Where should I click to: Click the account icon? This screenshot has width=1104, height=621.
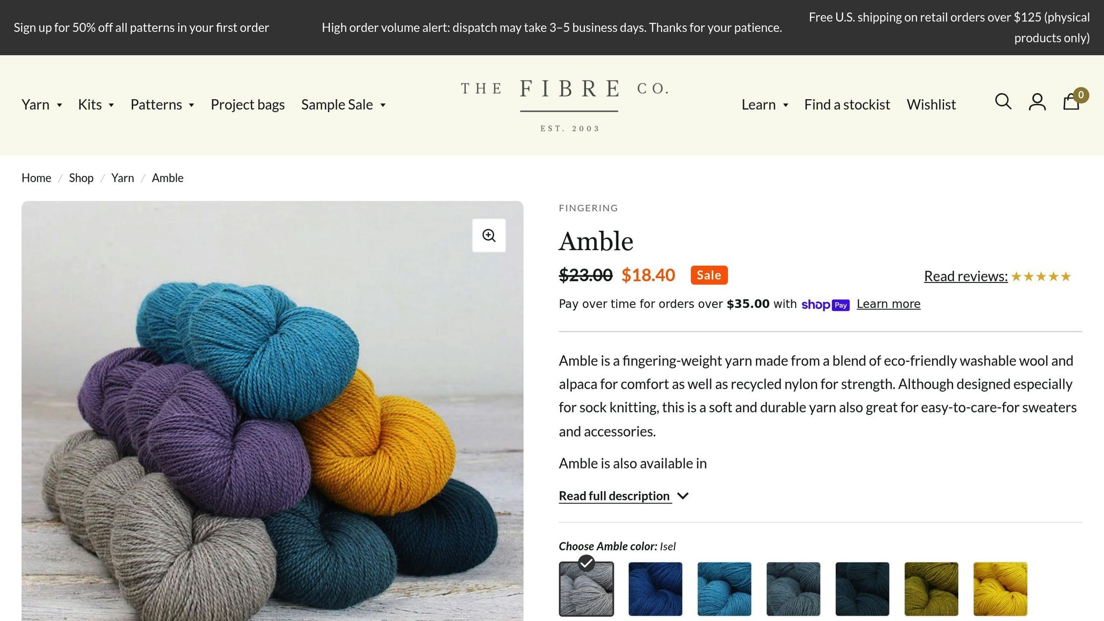coord(1037,102)
